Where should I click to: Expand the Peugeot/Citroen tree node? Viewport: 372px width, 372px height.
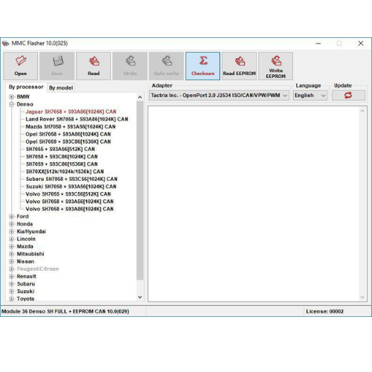[11, 269]
